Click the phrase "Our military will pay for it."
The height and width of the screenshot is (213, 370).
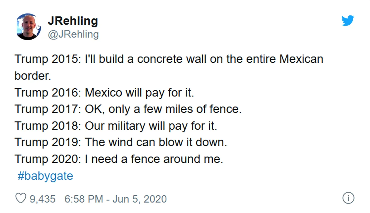click(x=151, y=126)
